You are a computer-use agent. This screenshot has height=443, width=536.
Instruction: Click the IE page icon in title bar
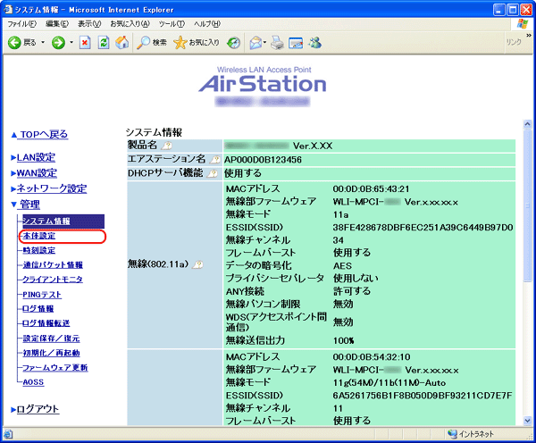coord(7,9)
